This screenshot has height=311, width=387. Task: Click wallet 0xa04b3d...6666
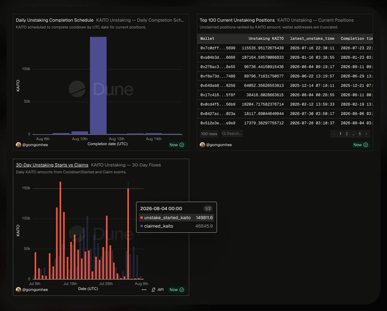pos(218,58)
